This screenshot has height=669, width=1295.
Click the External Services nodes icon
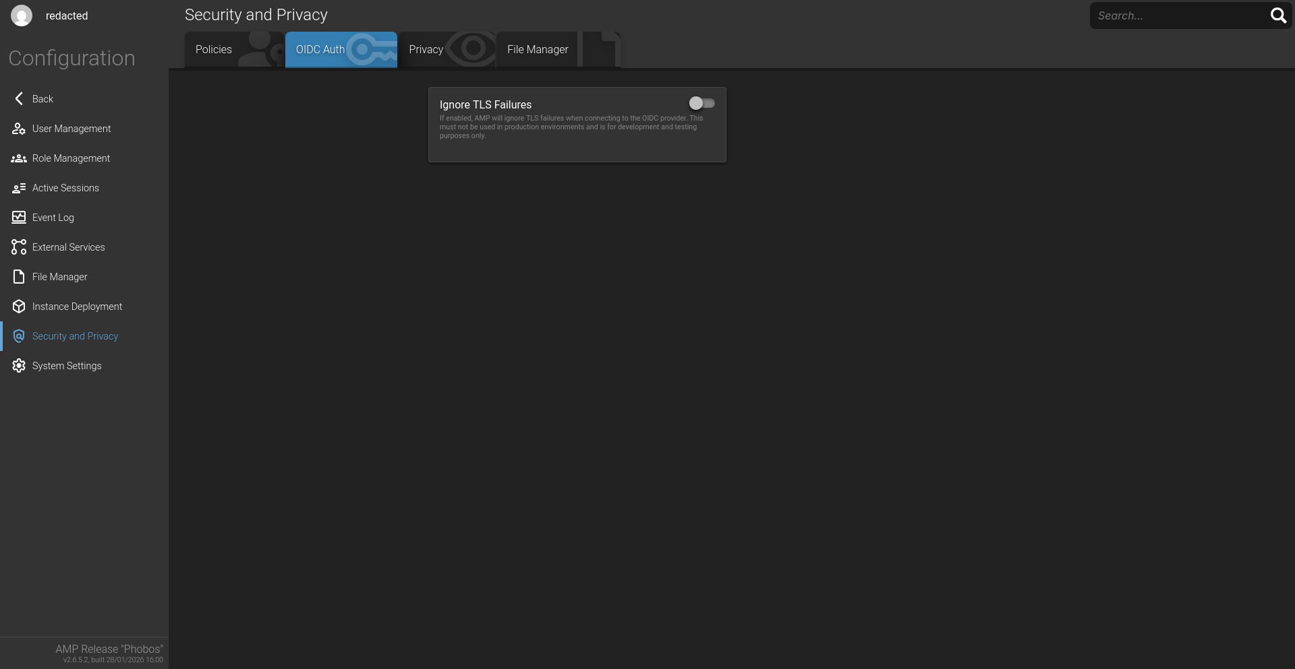pos(19,247)
